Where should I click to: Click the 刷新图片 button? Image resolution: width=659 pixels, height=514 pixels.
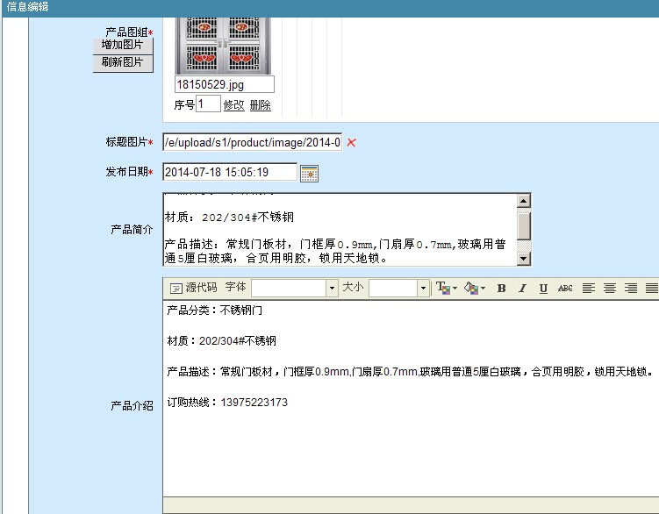[123, 63]
